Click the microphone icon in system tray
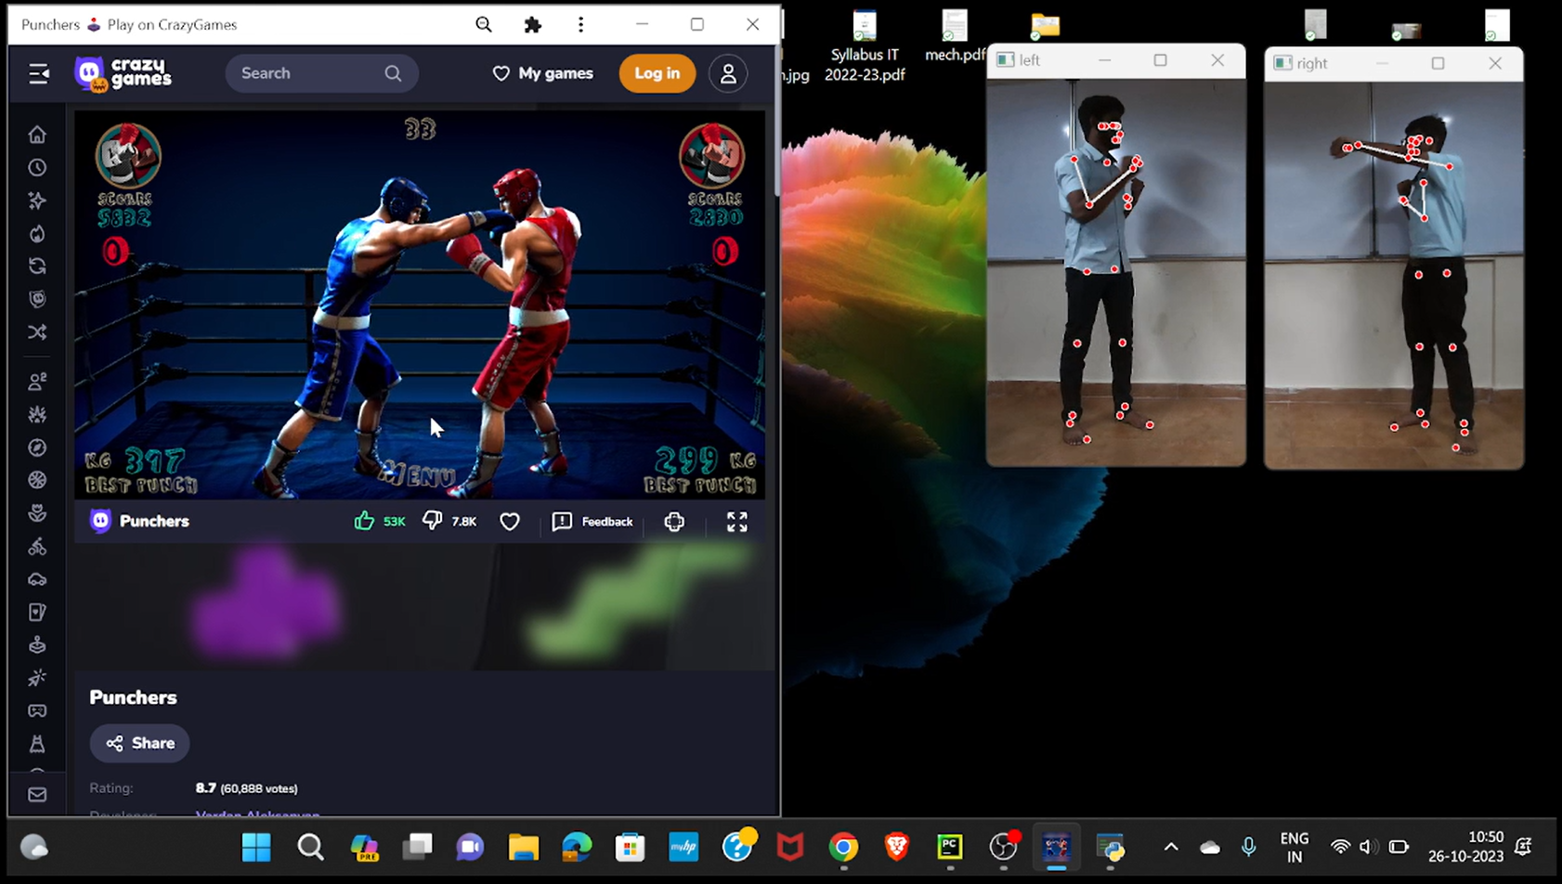The width and height of the screenshot is (1562, 884). coord(1249,847)
